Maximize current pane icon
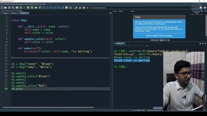 (x=67, y=8)
